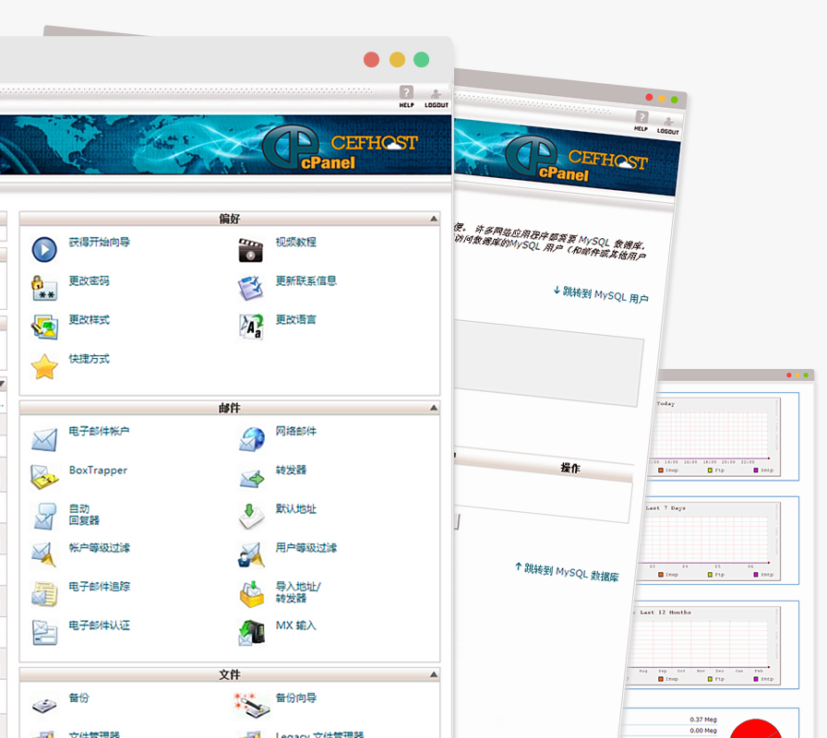
Task: Click the 用户等级过滤 person icon
Action: click(251, 555)
